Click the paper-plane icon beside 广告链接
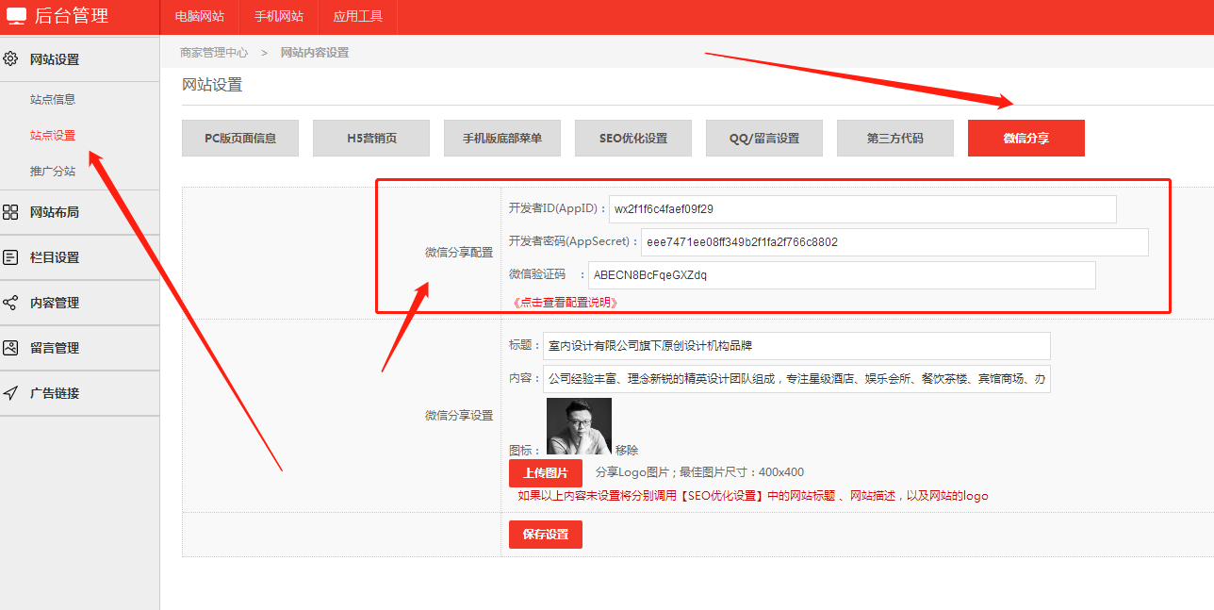Screen dimensions: 1214x610 [x=11, y=393]
